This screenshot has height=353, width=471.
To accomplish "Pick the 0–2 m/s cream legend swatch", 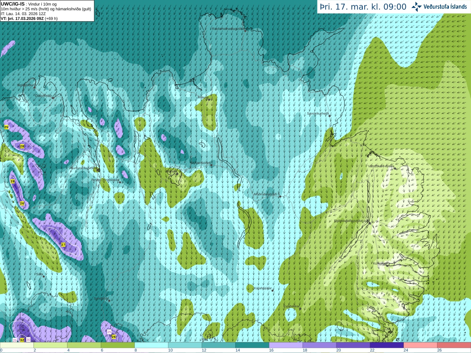I will click(17, 345).
